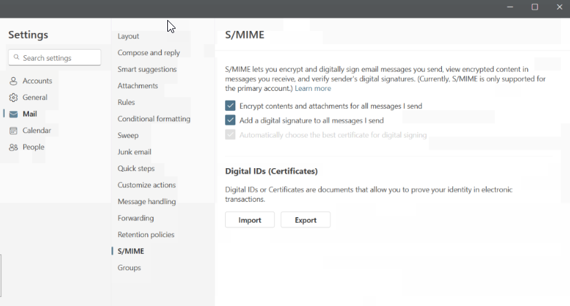Focus the Search settings field
This screenshot has height=306, width=570.
coord(54,57)
